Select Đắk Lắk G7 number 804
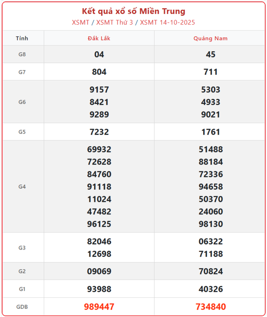This screenshot has width=267, height=317. point(99,72)
